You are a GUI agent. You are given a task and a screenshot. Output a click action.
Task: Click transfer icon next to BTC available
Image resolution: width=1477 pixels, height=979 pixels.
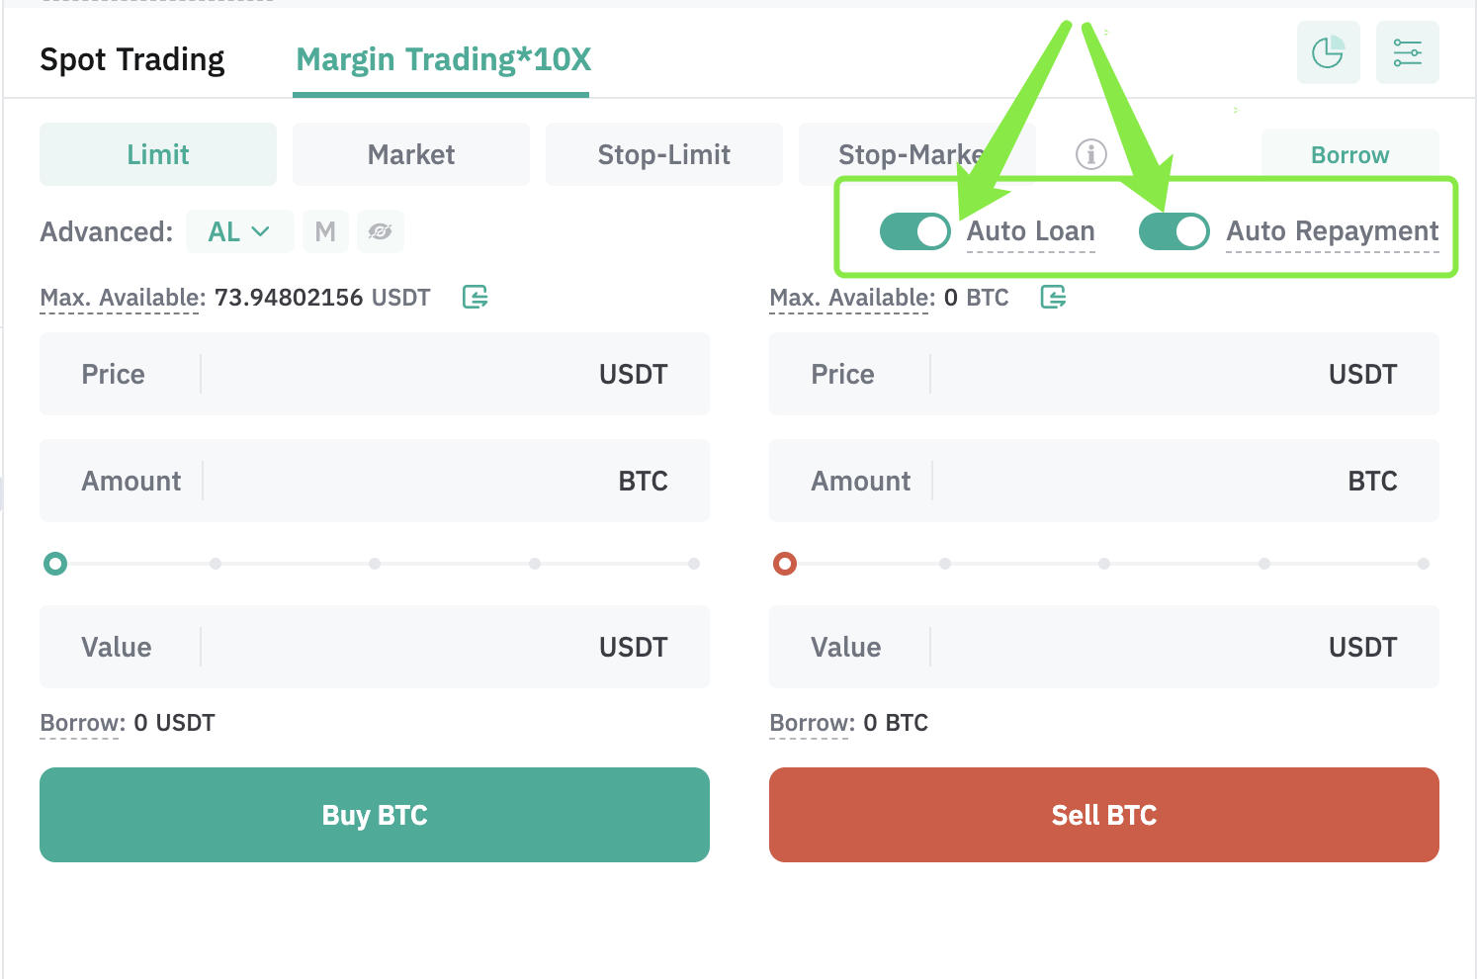[x=1053, y=297]
